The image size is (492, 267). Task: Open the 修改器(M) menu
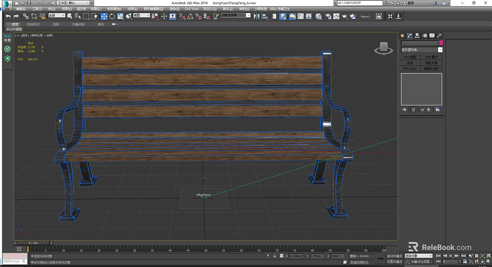coord(114,9)
